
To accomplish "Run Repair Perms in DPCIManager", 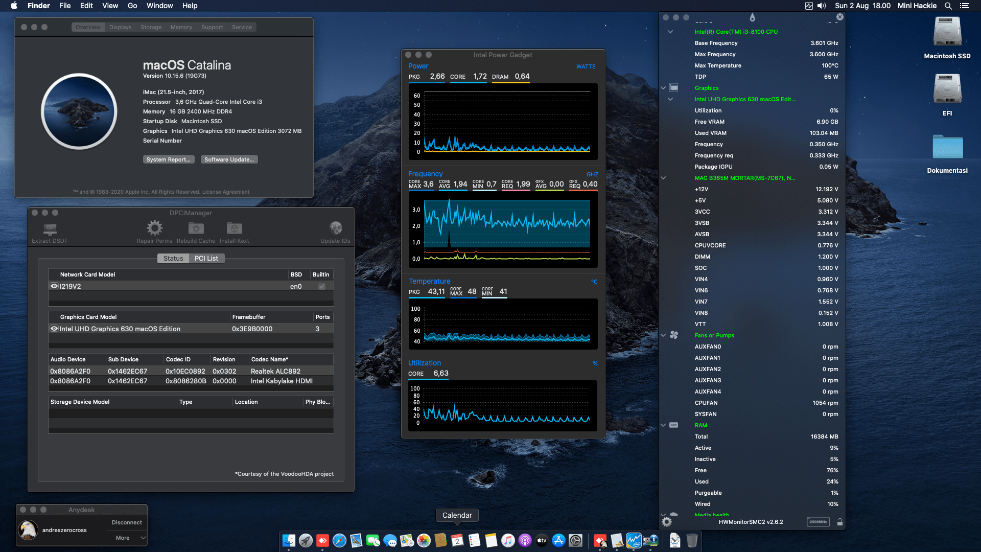I will tap(154, 231).
